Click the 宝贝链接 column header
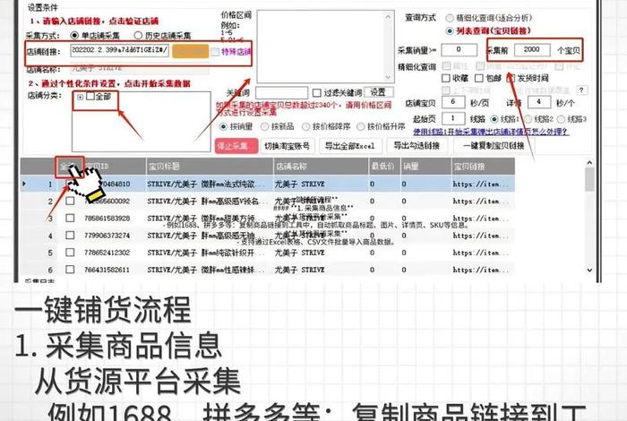The width and height of the screenshot is (627, 421). [x=483, y=167]
